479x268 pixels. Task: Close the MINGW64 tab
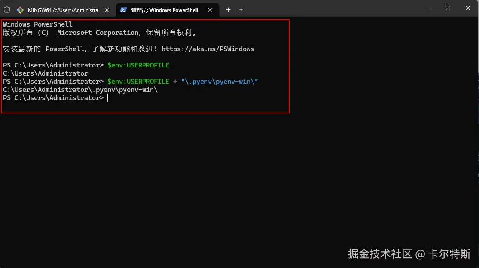107,10
